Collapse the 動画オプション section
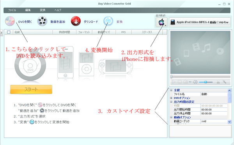 [x=171, y=117]
